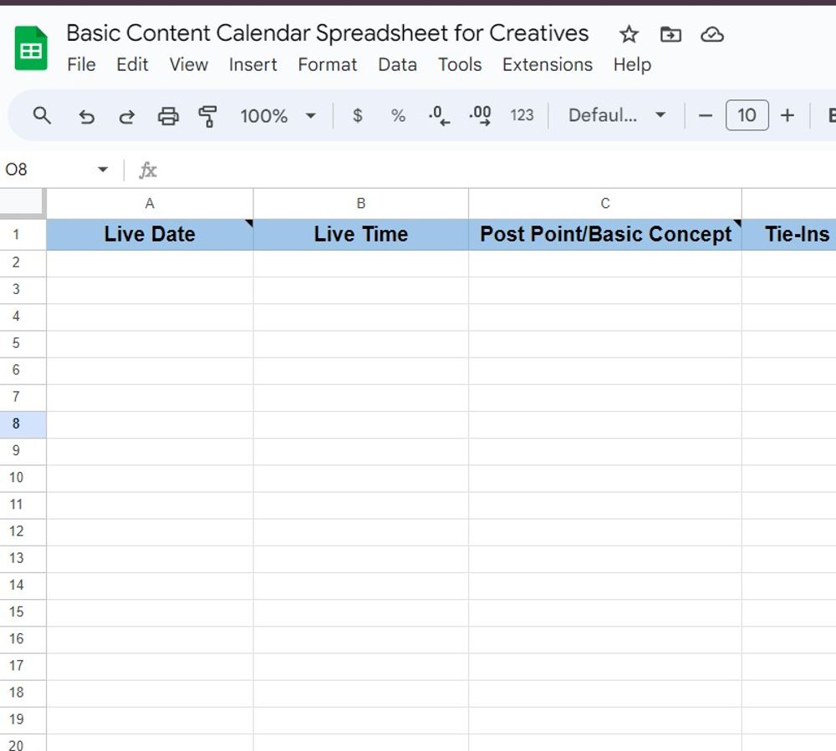This screenshot has height=751, width=836.
Task: Open the Extensions menu
Action: [x=547, y=65]
